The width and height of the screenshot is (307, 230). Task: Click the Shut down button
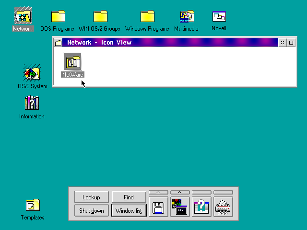(92, 210)
